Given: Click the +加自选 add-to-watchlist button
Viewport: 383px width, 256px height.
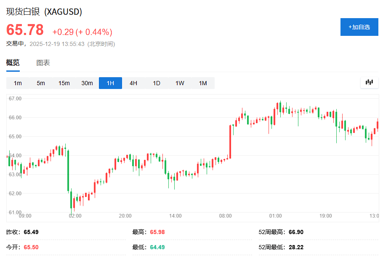Looking at the screenshot, I should [x=359, y=27].
